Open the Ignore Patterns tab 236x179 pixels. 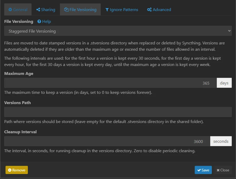tap(122, 10)
